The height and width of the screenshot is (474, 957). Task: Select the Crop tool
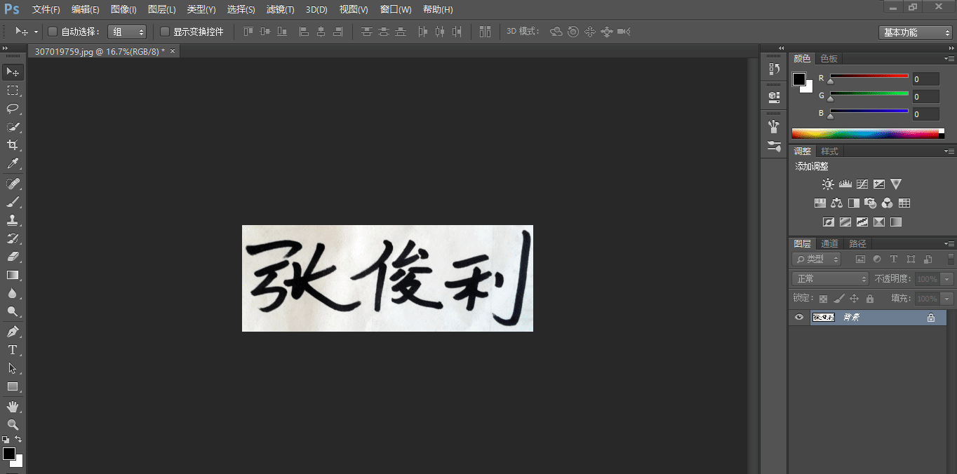[x=13, y=145]
